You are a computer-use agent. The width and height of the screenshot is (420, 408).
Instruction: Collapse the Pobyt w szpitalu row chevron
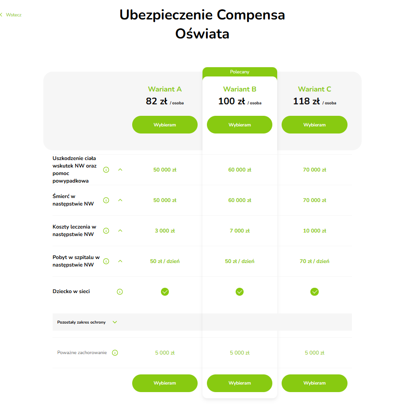120,261
